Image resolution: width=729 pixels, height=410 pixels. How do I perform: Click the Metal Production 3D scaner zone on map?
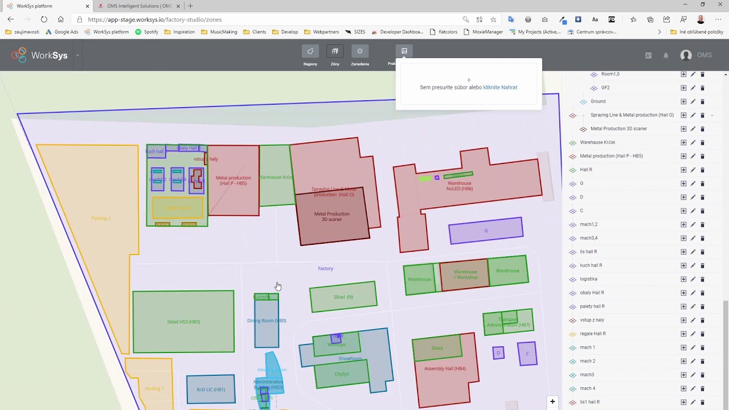pyautogui.click(x=332, y=216)
